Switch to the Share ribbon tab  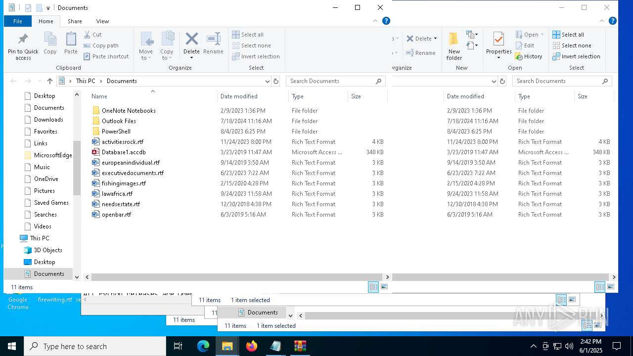[x=75, y=21]
